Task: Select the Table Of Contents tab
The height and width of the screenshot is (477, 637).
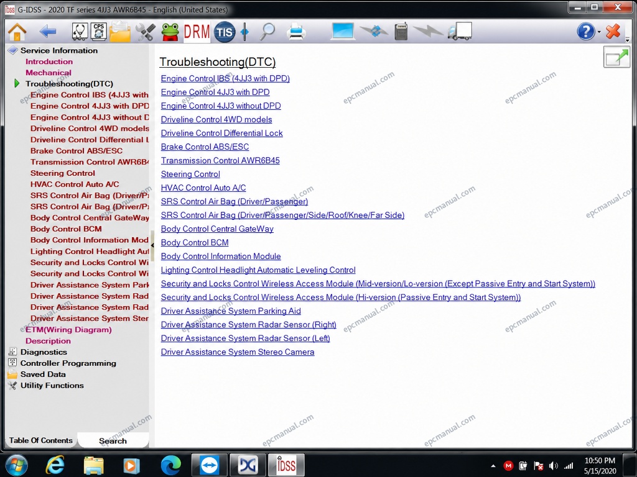Action: pyautogui.click(x=40, y=440)
